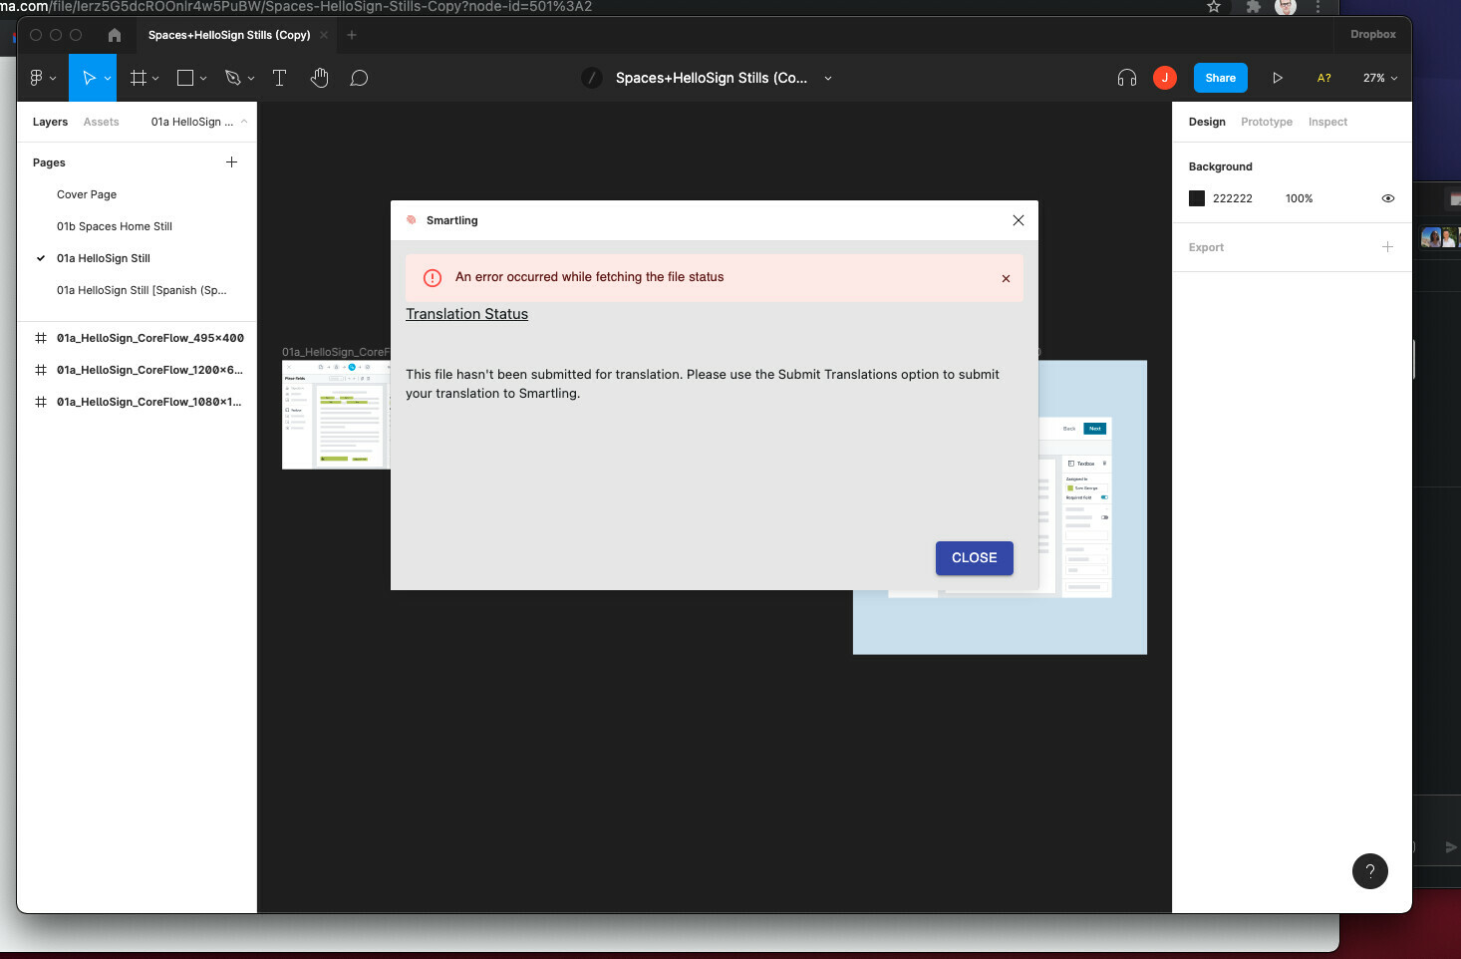Click the J user avatar
This screenshot has height=959, width=1461.
pyautogui.click(x=1165, y=78)
